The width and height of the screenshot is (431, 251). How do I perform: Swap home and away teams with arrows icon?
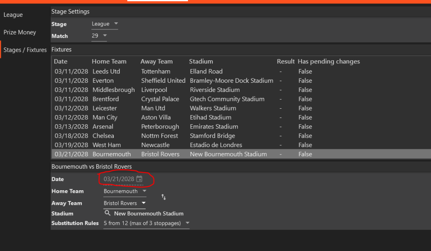pyautogui.click(x=163, y=197)
